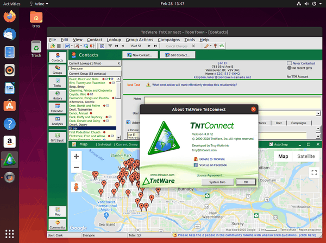Open the system power menu arrow
326x243 pixels.
(320, 4)
